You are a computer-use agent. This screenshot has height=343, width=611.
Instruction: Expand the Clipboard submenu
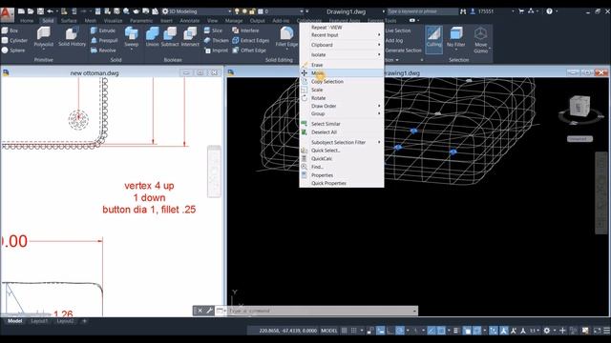[342, 45]
